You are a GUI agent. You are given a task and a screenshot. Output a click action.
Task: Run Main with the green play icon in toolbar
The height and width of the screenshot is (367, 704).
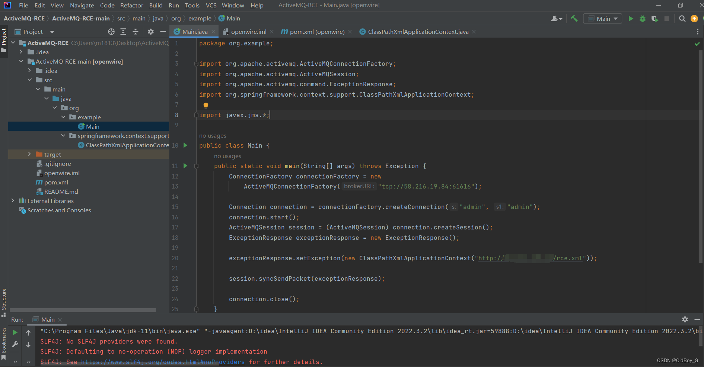tap(631, 19)
